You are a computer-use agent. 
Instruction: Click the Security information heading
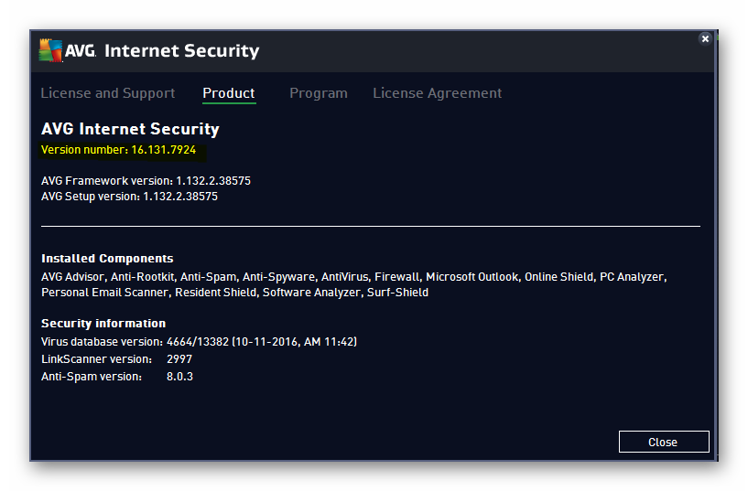coord(103,324)
